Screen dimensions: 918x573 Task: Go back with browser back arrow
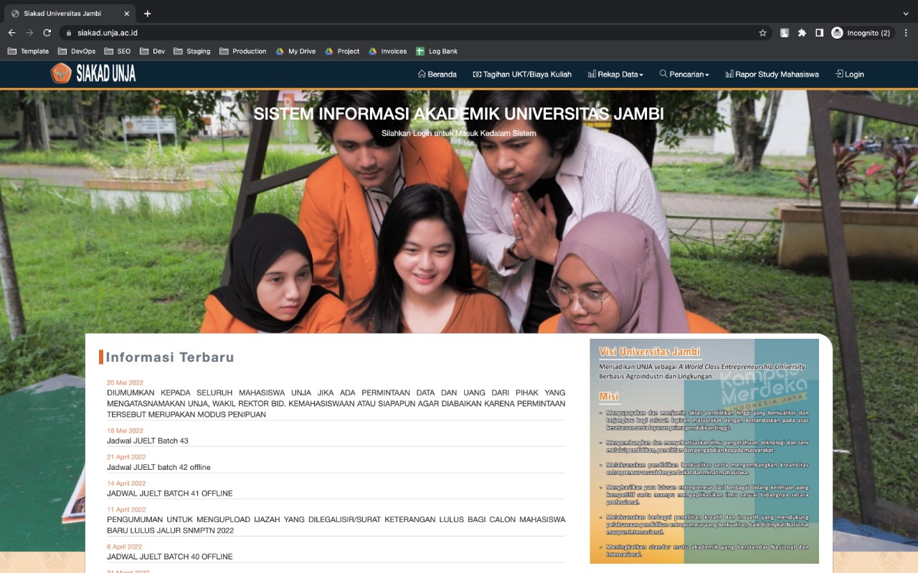11,33
